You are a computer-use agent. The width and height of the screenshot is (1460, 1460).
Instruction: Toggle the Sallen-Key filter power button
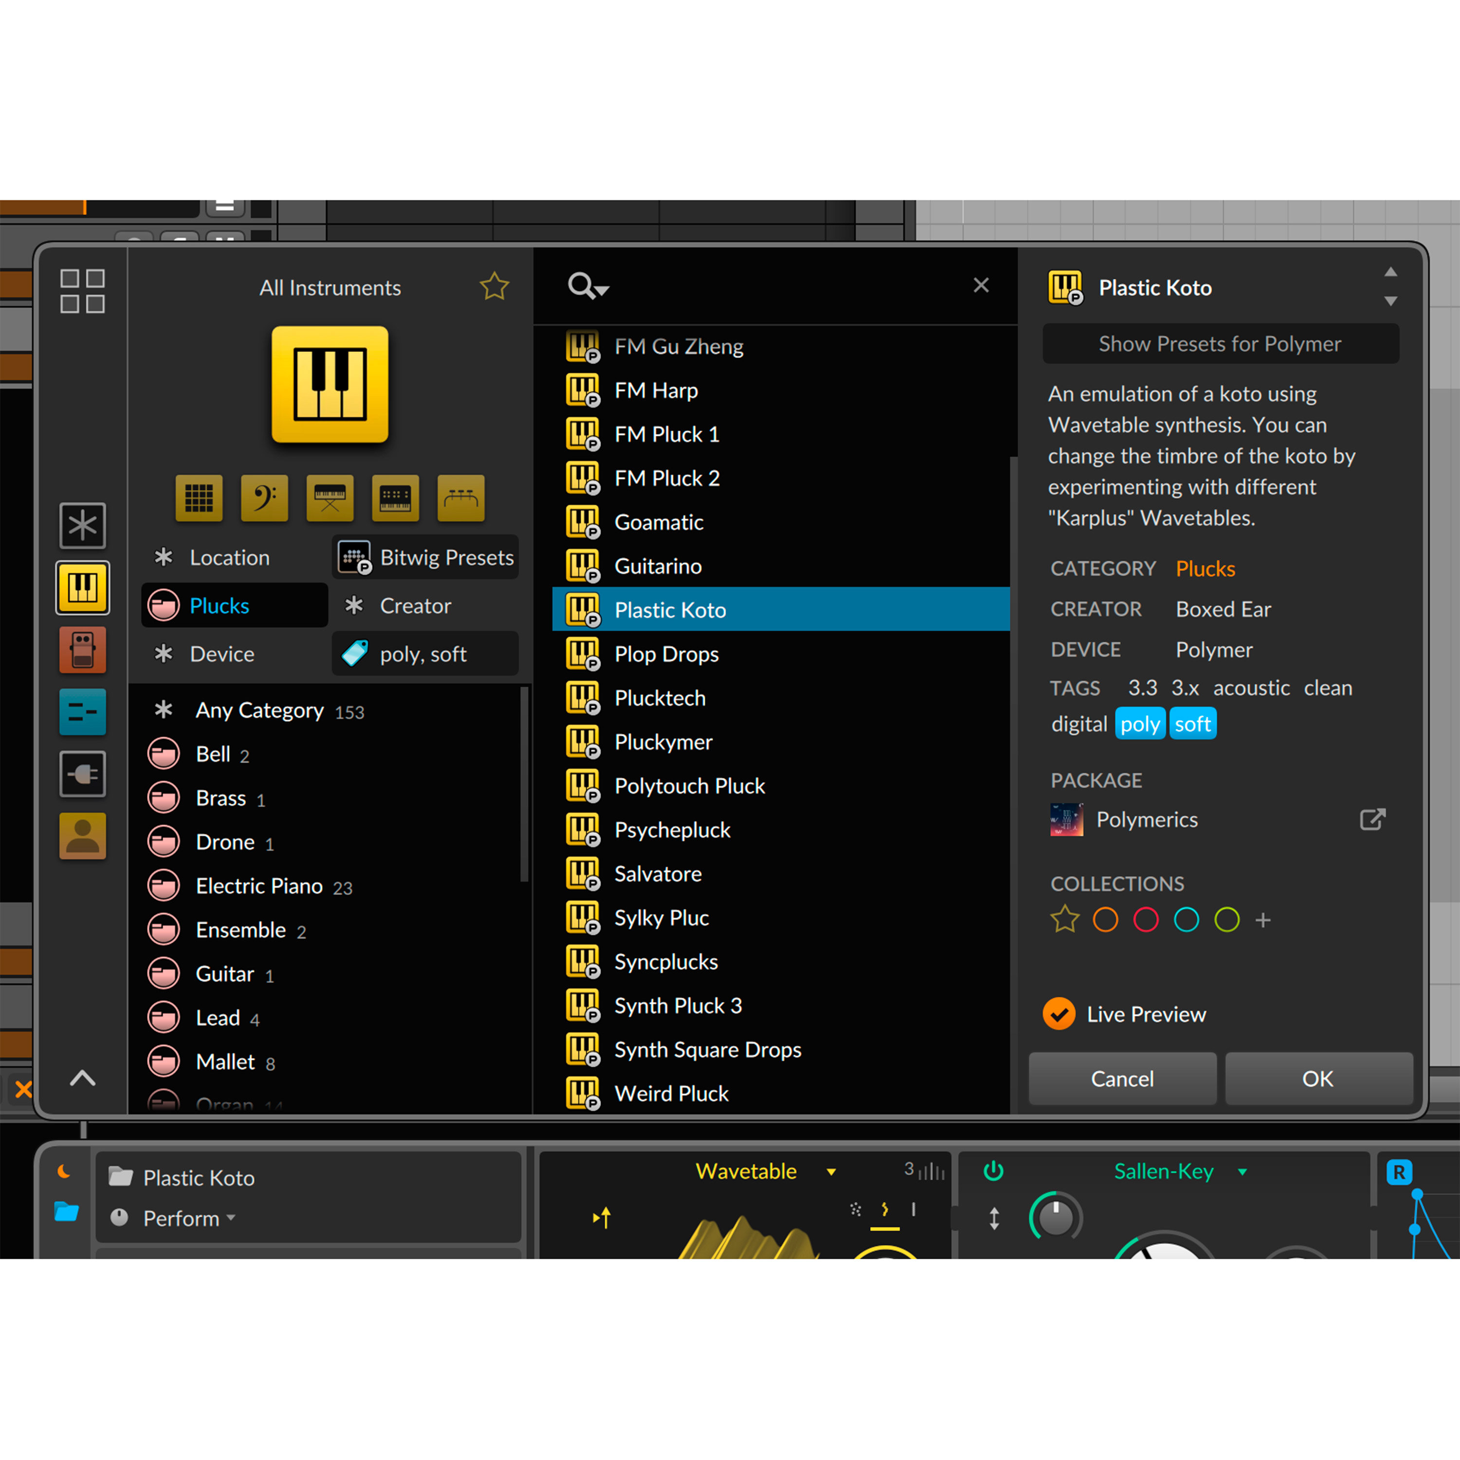coord(993,1171)
